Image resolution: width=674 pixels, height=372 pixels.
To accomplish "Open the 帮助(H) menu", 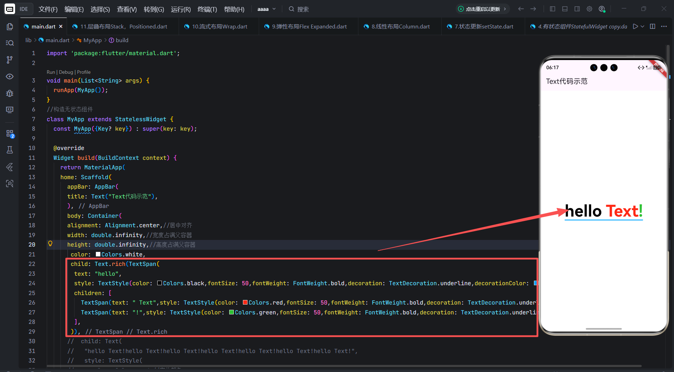I will 234,9.
